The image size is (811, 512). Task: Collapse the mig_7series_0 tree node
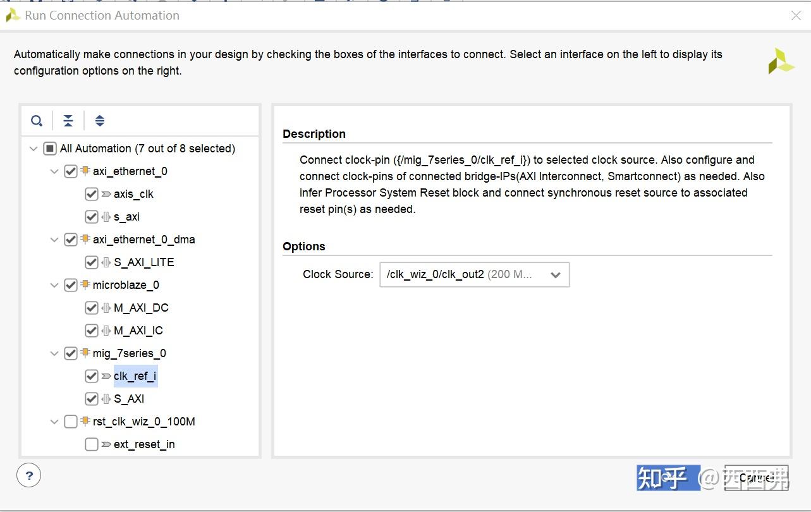point(54,353)
